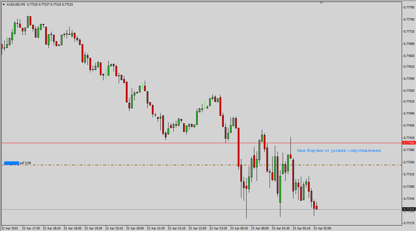Image resolution: width=416 pixels, height=231 pixels.
Task: Click time label 22 Apr 2015
Action: tap(10, 228)
